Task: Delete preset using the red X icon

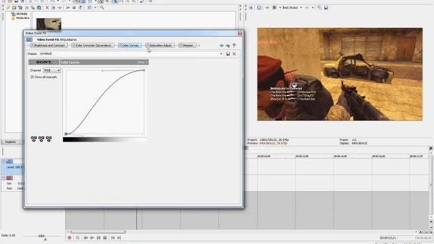Action: click(235, 54)
